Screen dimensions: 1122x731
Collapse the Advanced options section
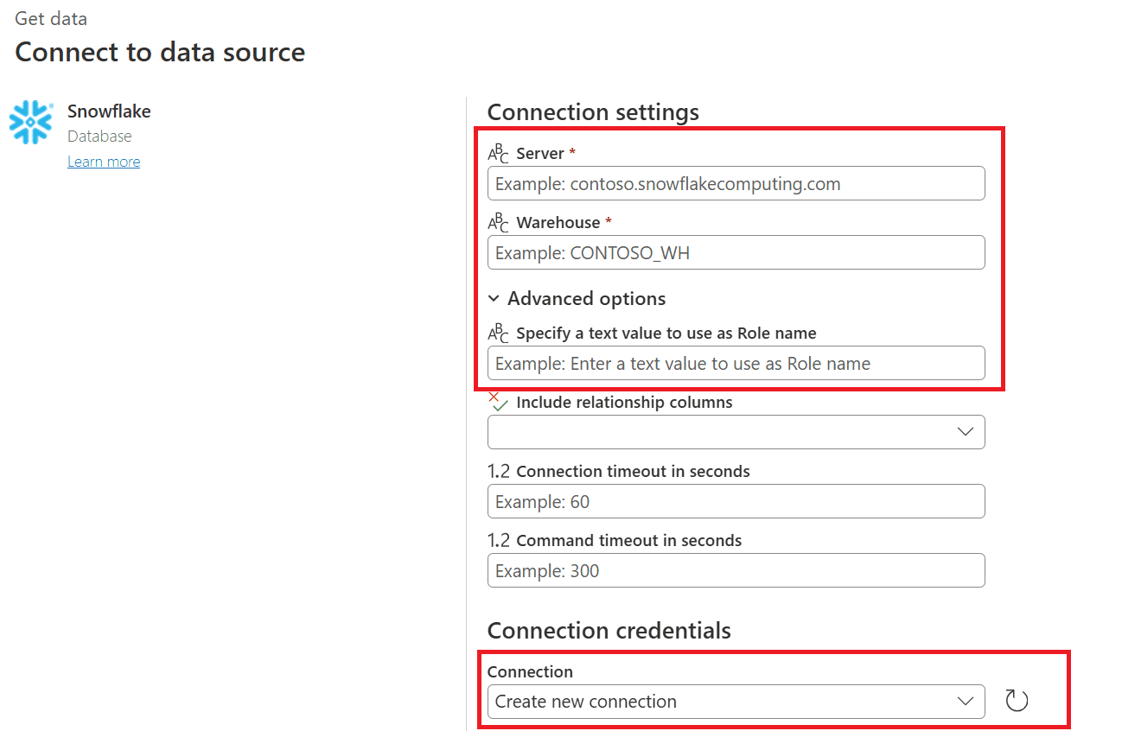pyautogui.click(x=494, y=299)
